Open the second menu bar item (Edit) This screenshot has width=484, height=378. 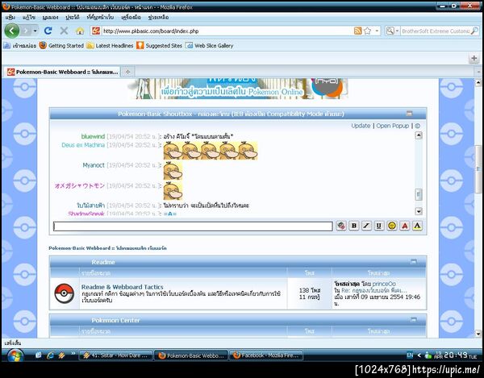pos(29,17)
